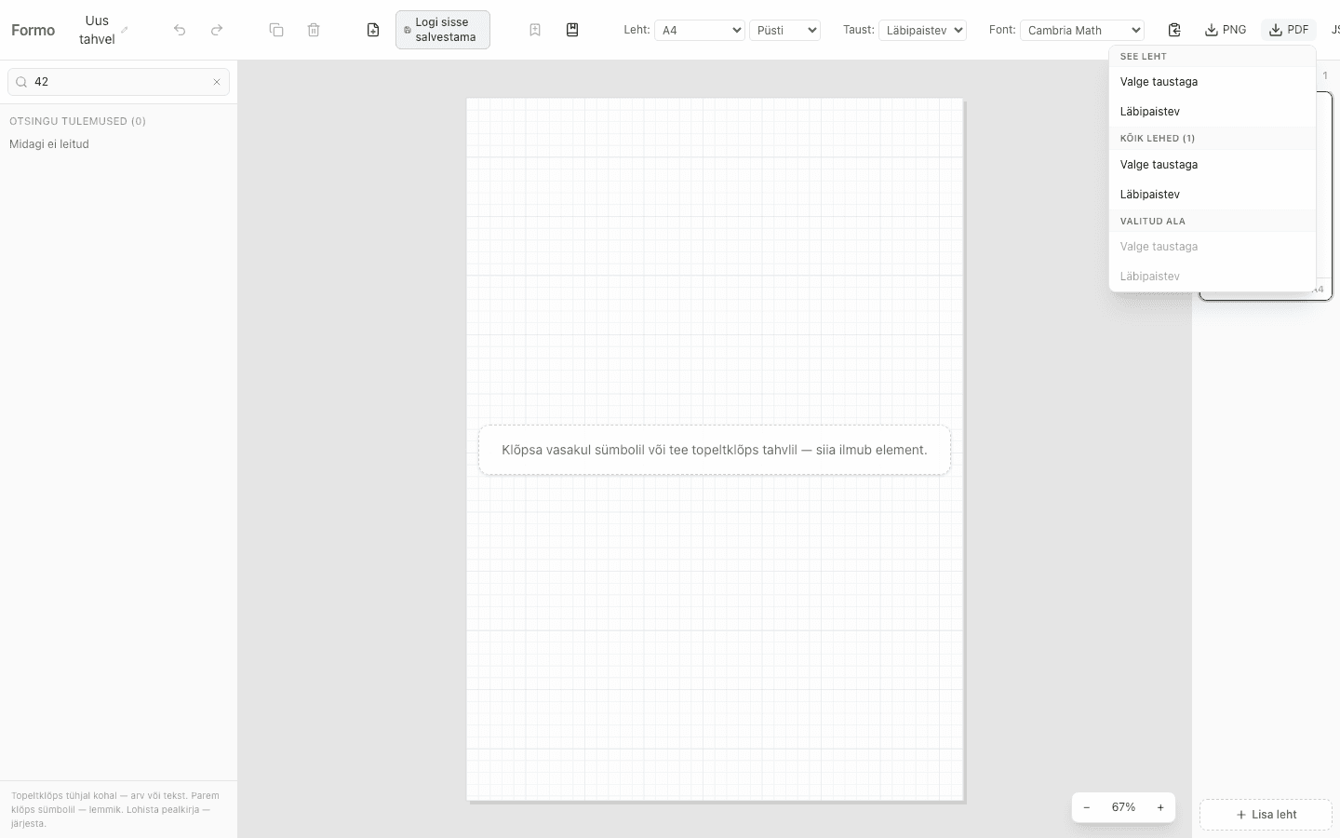Click the PDF export button
Screen dimensions: 1340x838
1289,30
